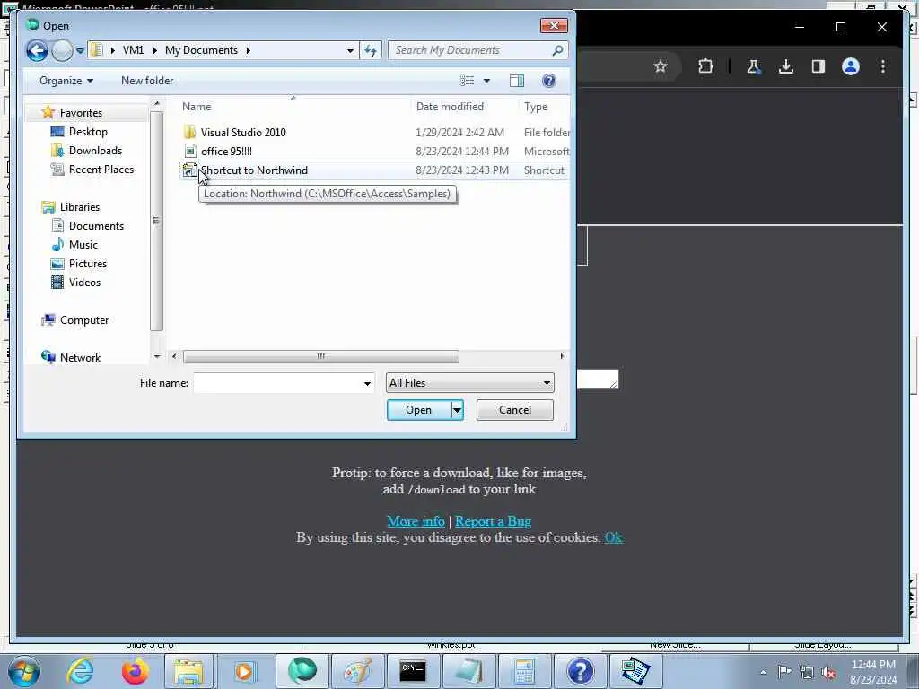Select the Visual Studio 2010 folder
The image size is (919, 689).
tap(243, 133)
